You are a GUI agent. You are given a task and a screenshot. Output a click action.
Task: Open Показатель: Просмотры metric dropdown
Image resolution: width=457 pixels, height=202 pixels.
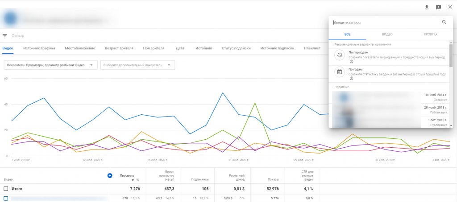coord(50,65)
